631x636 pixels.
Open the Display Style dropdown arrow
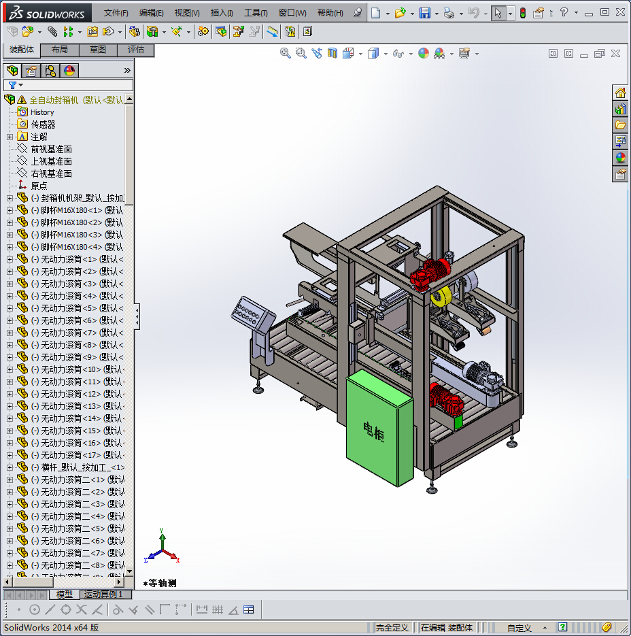click(386, 54)
